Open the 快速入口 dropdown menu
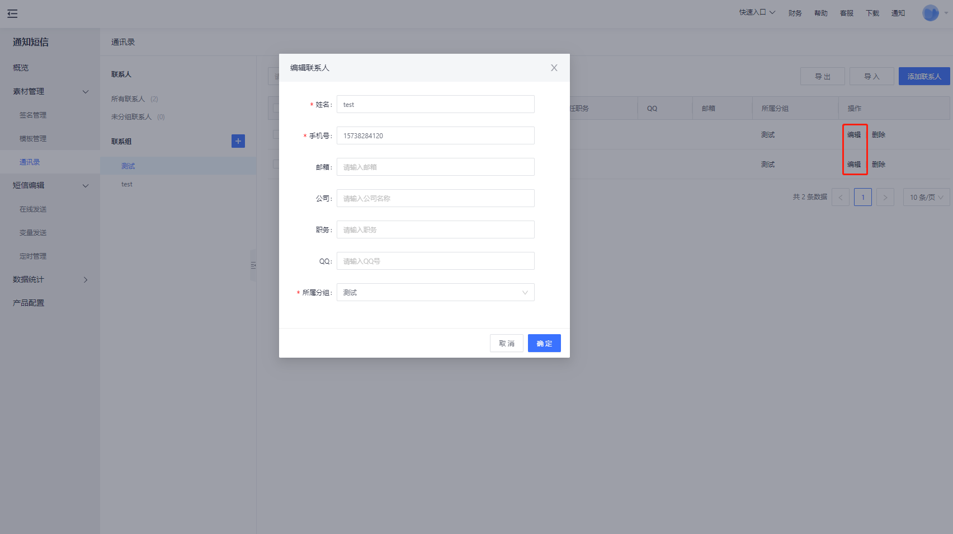This screenshot has height=534, width=953. pyautogui.click(x=757, y=12)
